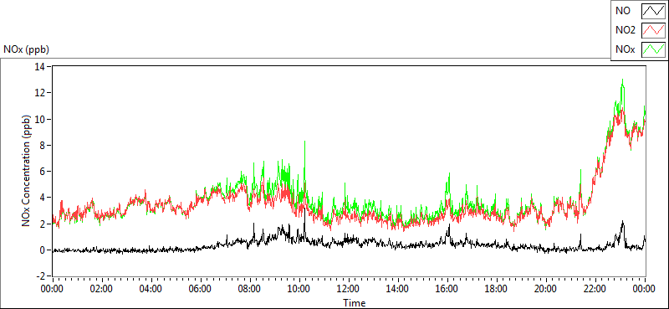Open the NOx plot legend line sample
The image size is (669, 309).
[x=653, y=50]
